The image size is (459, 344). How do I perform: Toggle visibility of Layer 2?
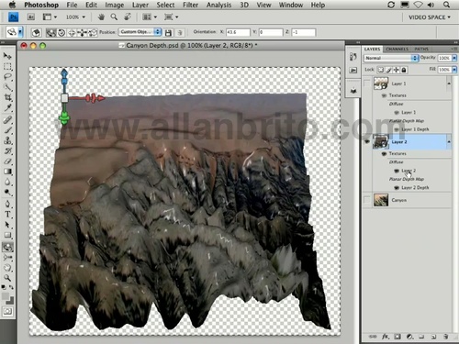(x=367, y=142)
